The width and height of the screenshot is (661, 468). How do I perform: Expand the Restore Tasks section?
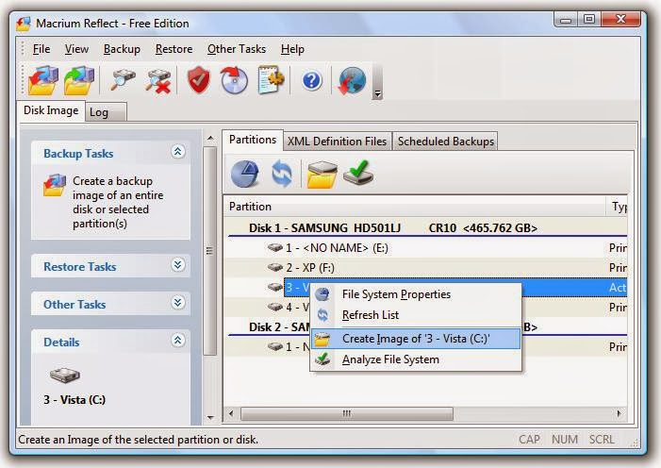pyautogui.click(x=178, y=265)
